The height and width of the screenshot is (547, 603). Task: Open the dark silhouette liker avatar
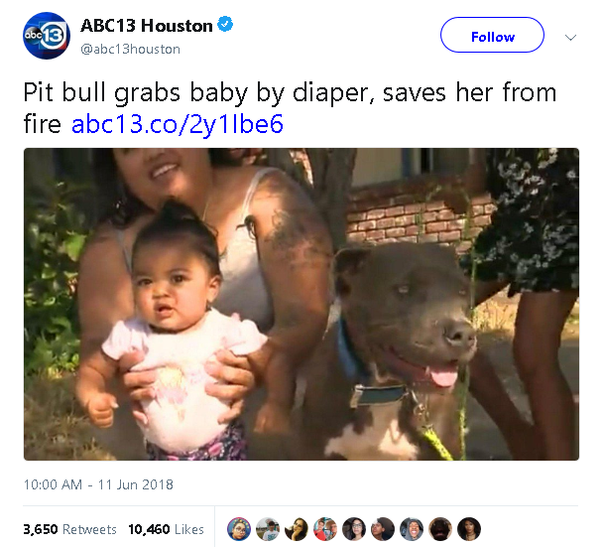(440, 529)
